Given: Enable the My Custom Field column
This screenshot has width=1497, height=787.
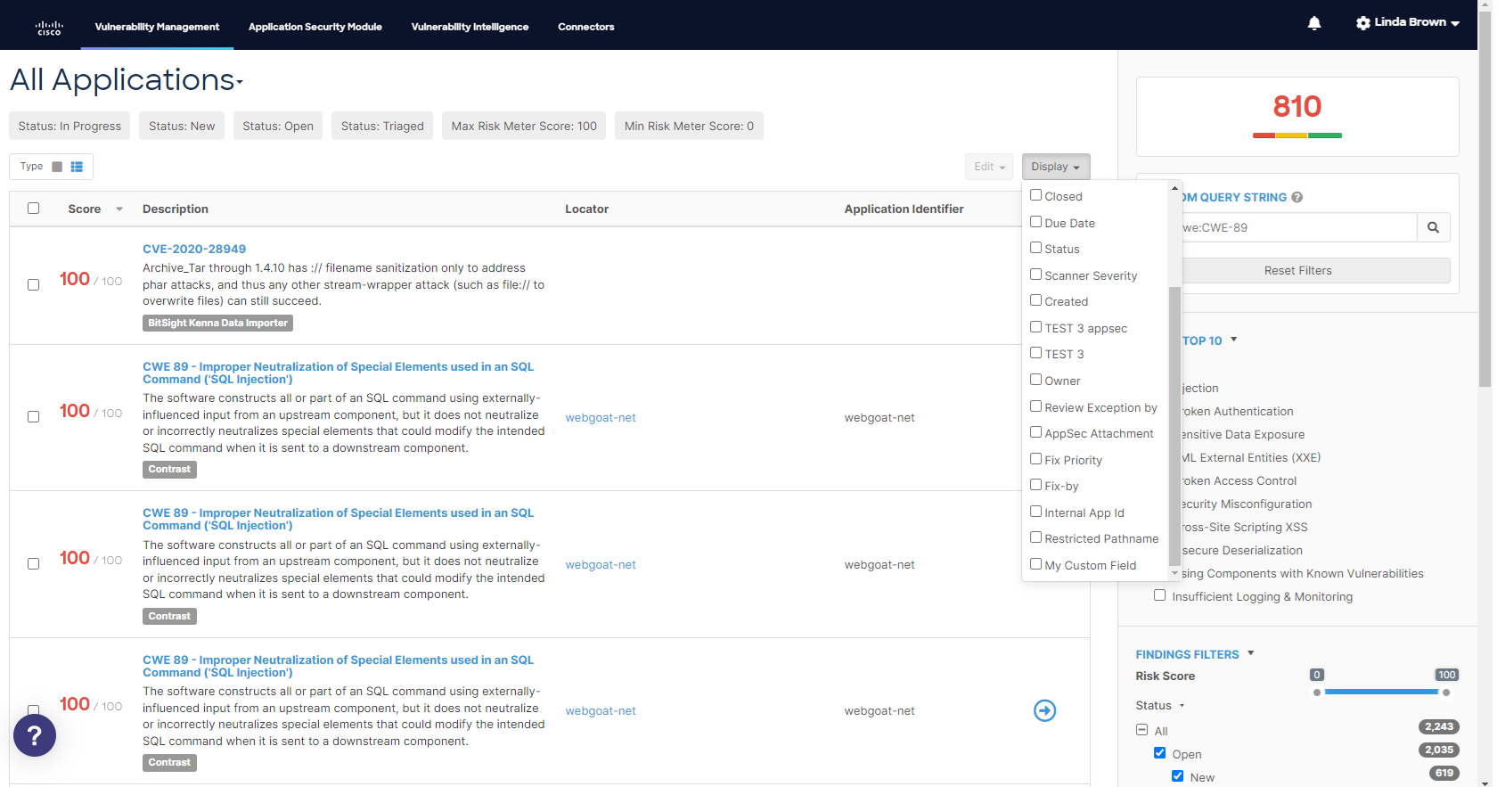Looking at the screenshot, I should coord(1035,564).
